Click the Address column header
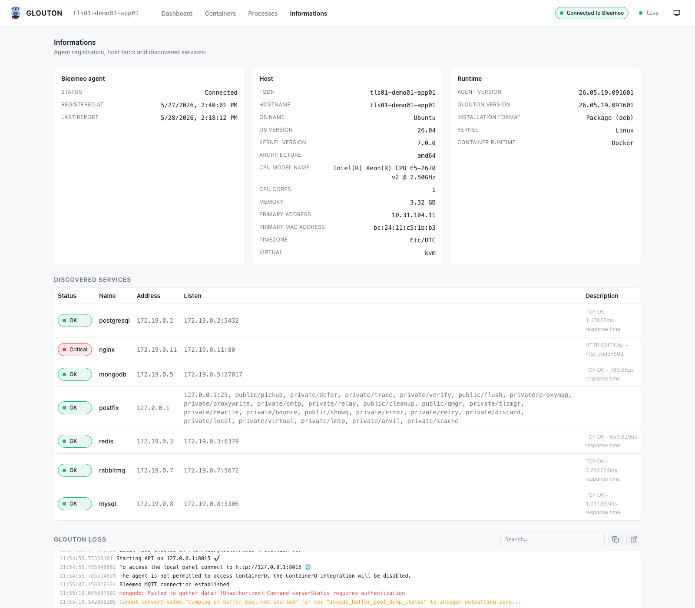 pyautogui.click(x=149, y=296)
